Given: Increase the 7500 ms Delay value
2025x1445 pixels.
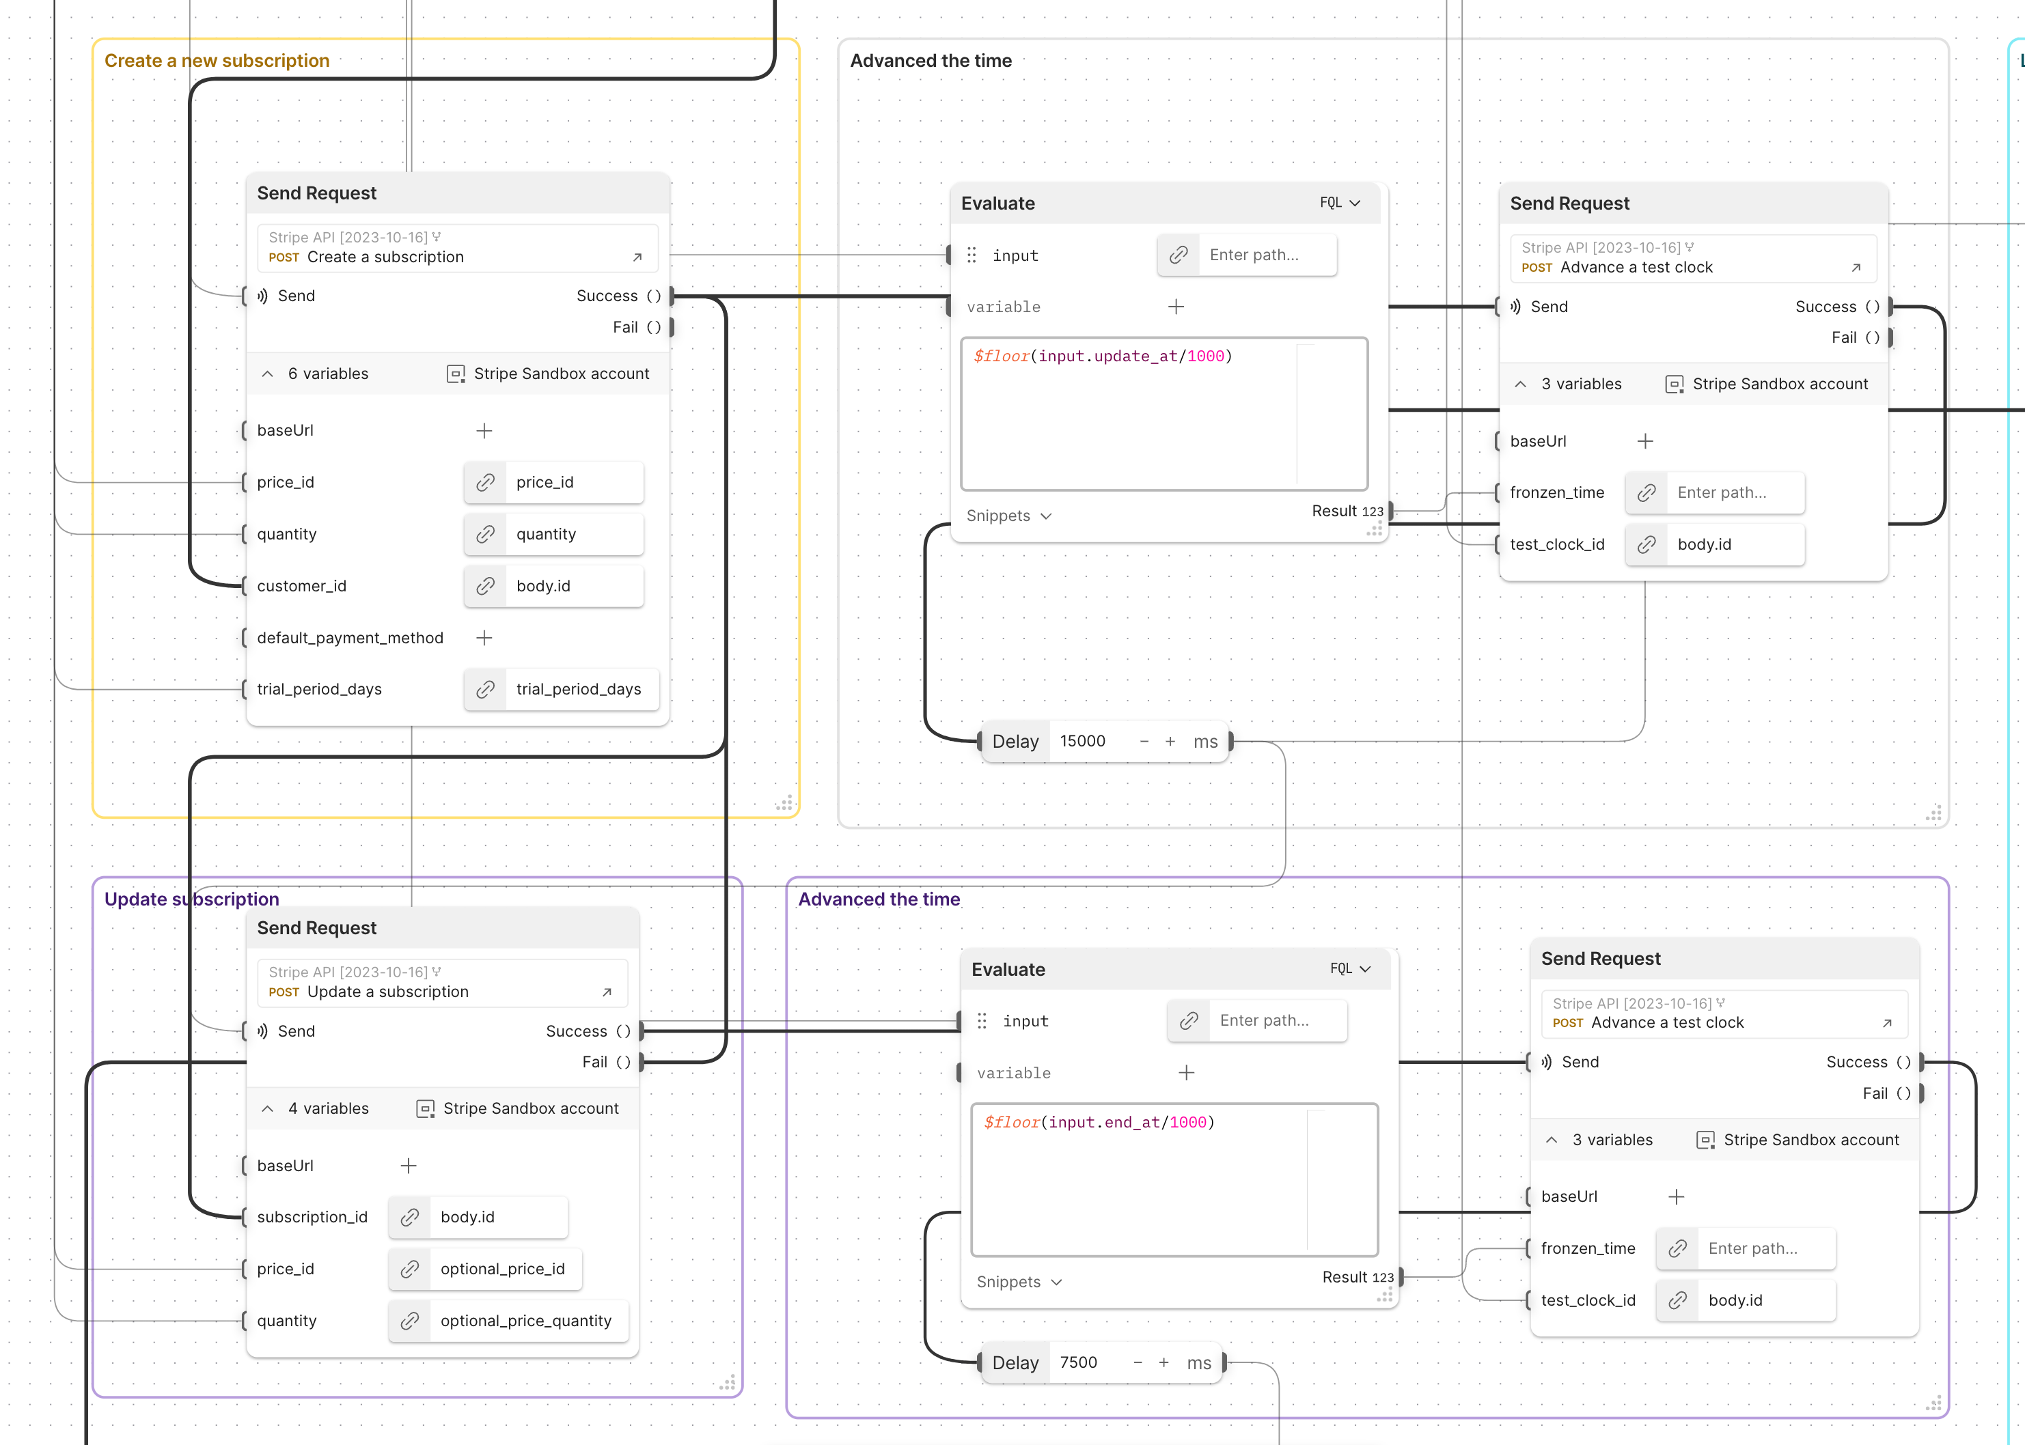Looking at the screenshot, I should click(1163, 1362).
